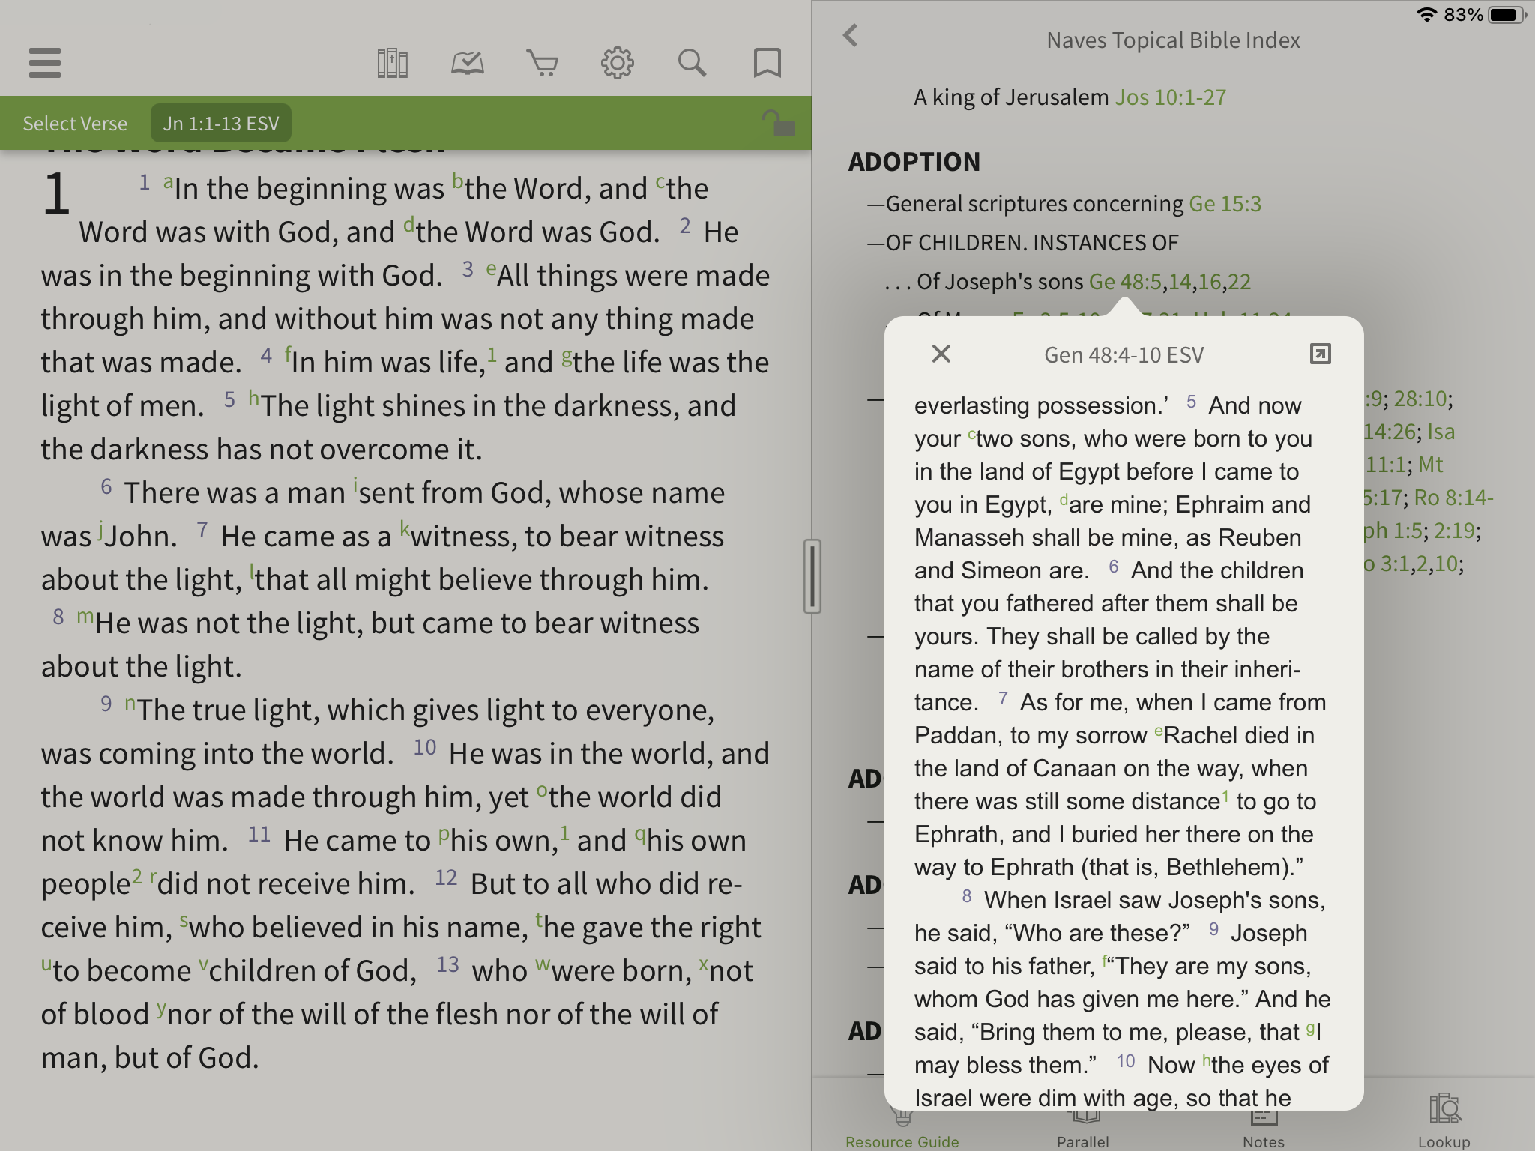Tap verse number 10 in Genesis popup
The width and height of the screenshot is (1535, 1151).
(1126, 1061)
